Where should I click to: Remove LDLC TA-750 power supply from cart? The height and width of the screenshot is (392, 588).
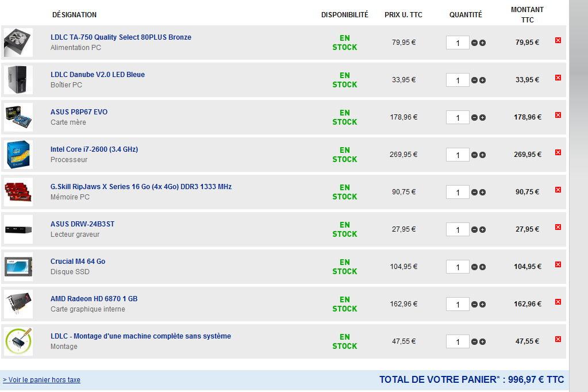558,40
